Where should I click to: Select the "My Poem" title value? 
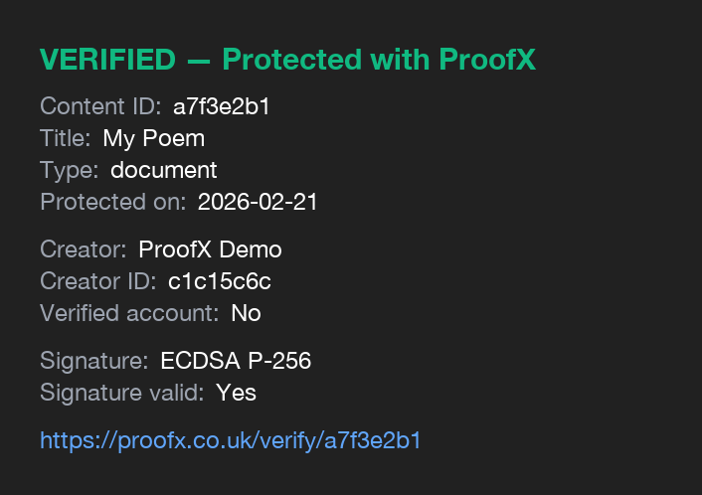pos(153,139)
